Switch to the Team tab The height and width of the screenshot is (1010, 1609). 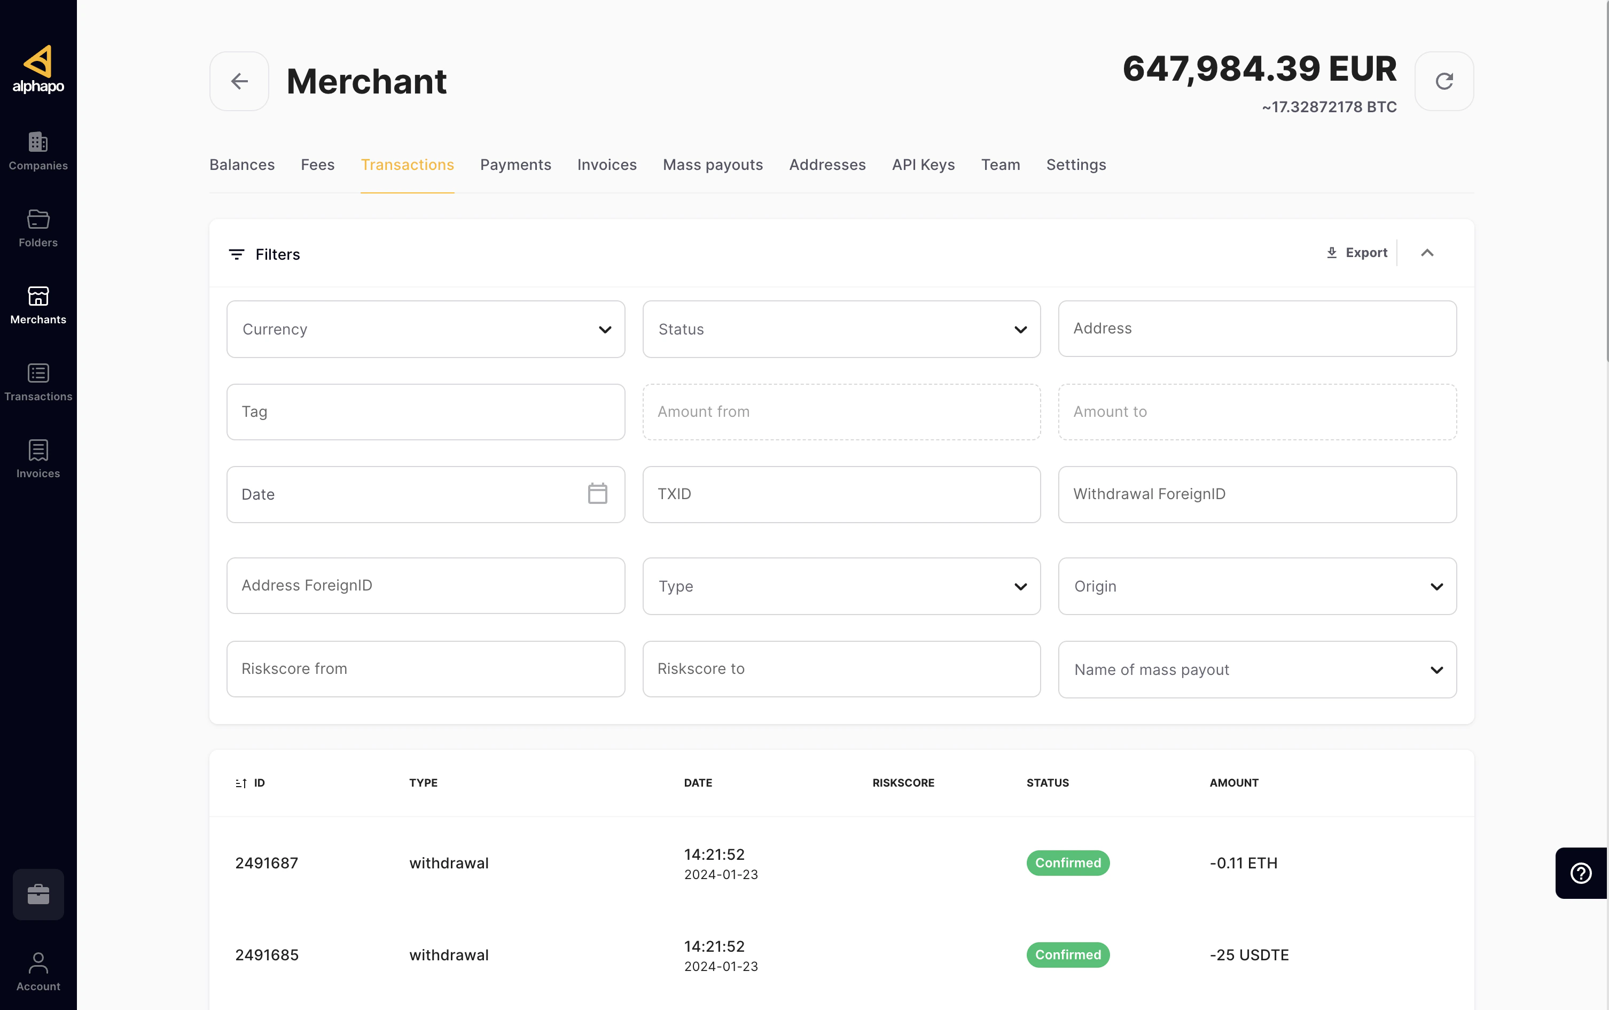(1000, 165)
